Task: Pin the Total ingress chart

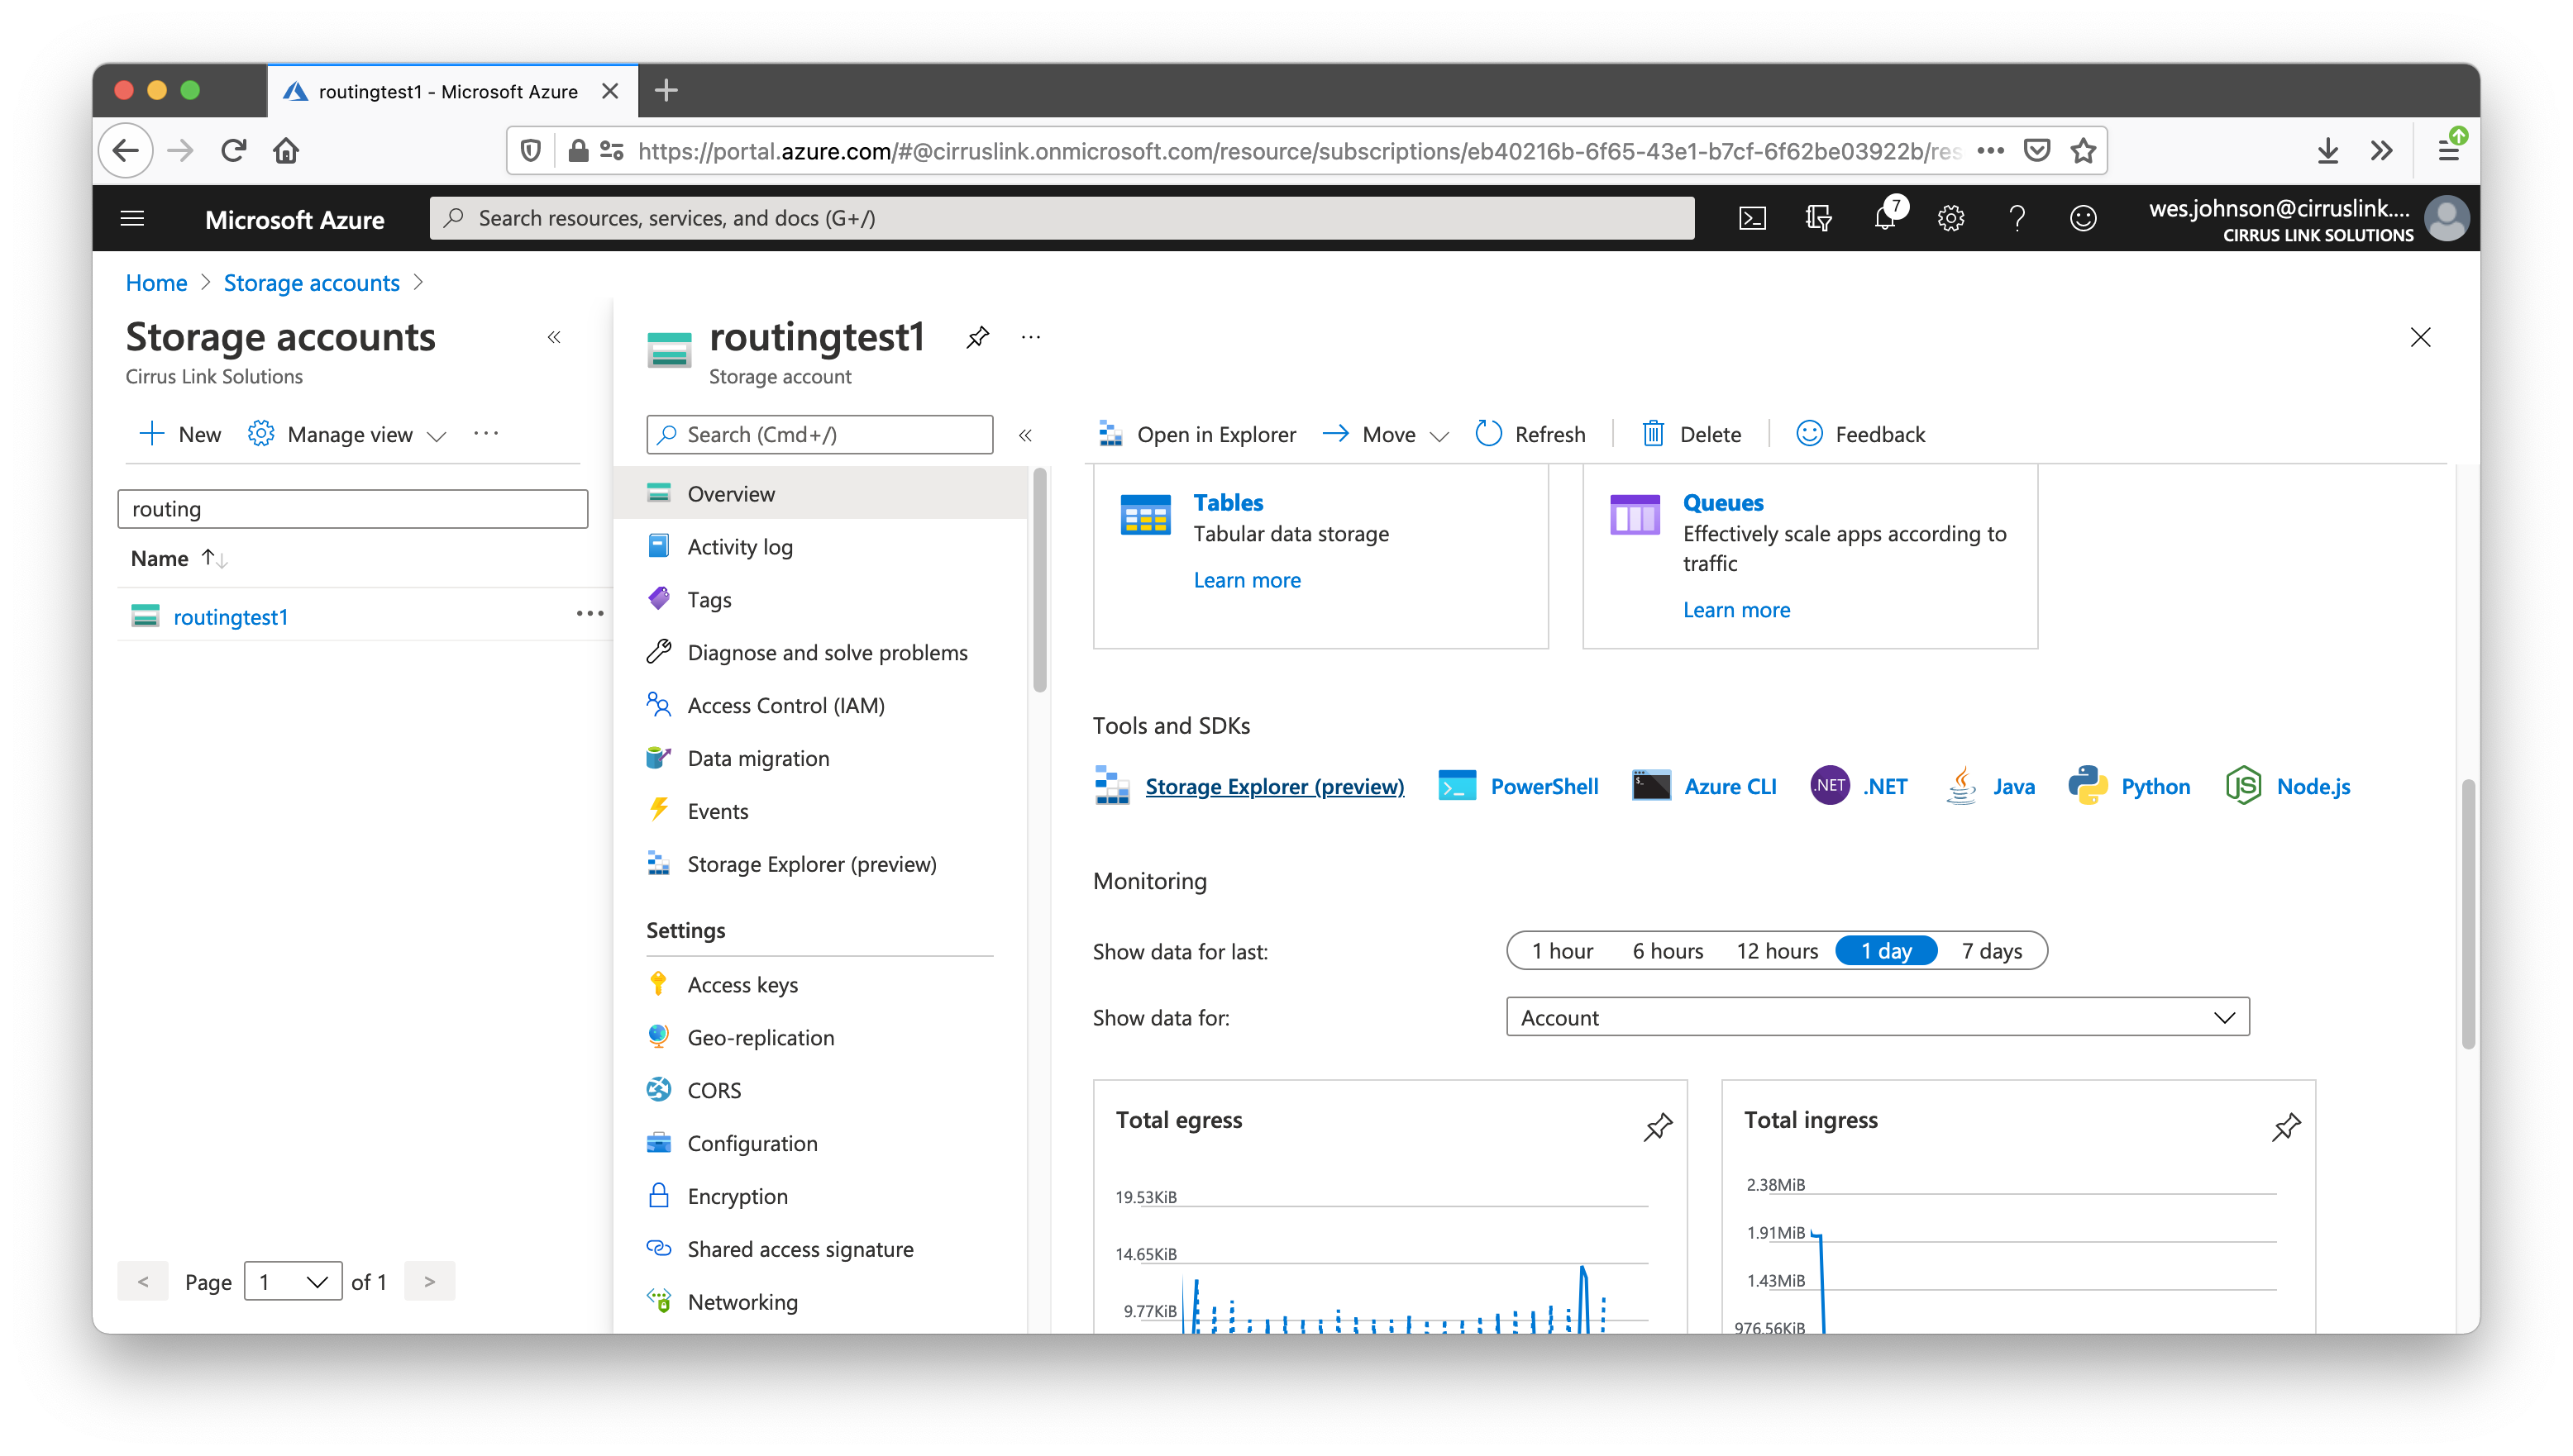Action: coord(2286,1127)
